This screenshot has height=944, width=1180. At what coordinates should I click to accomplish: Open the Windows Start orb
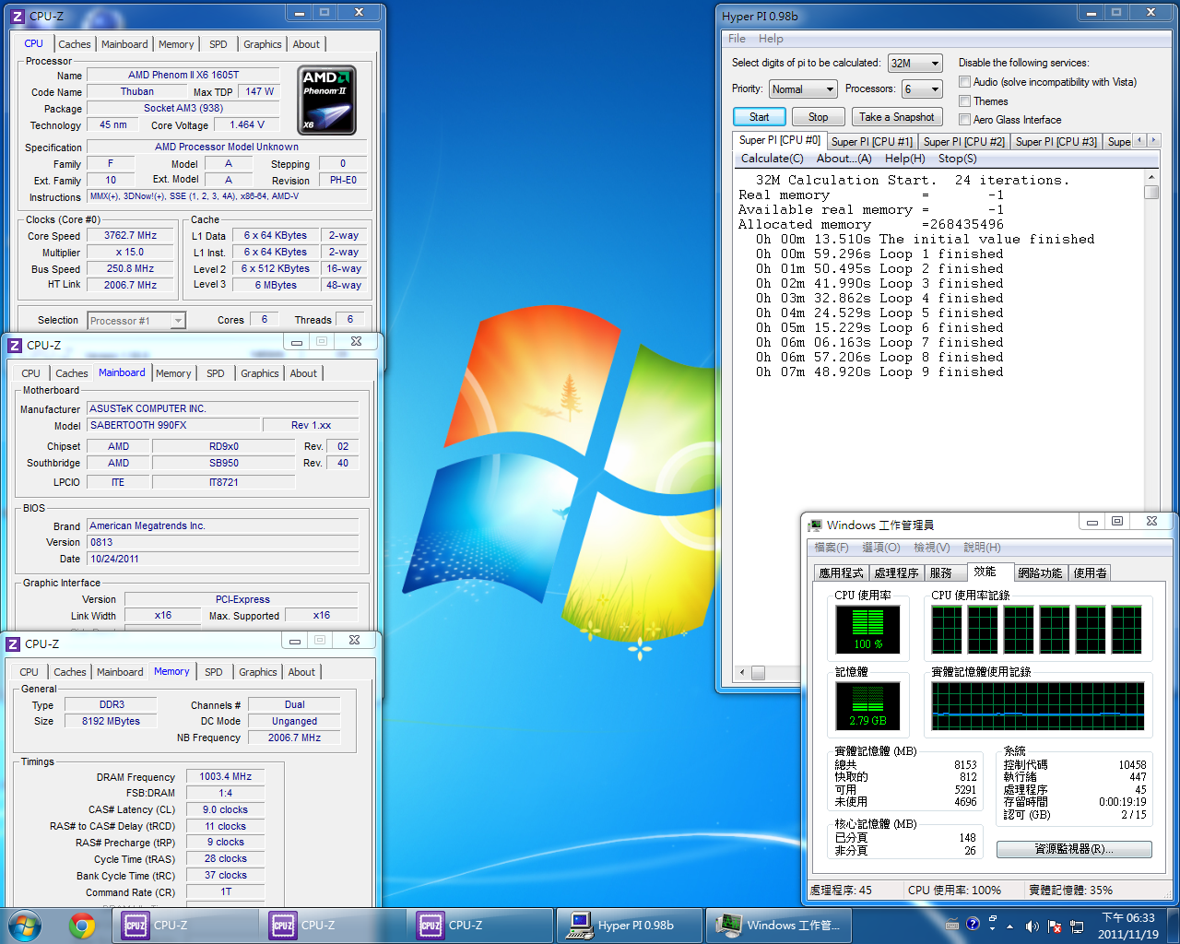25,925
